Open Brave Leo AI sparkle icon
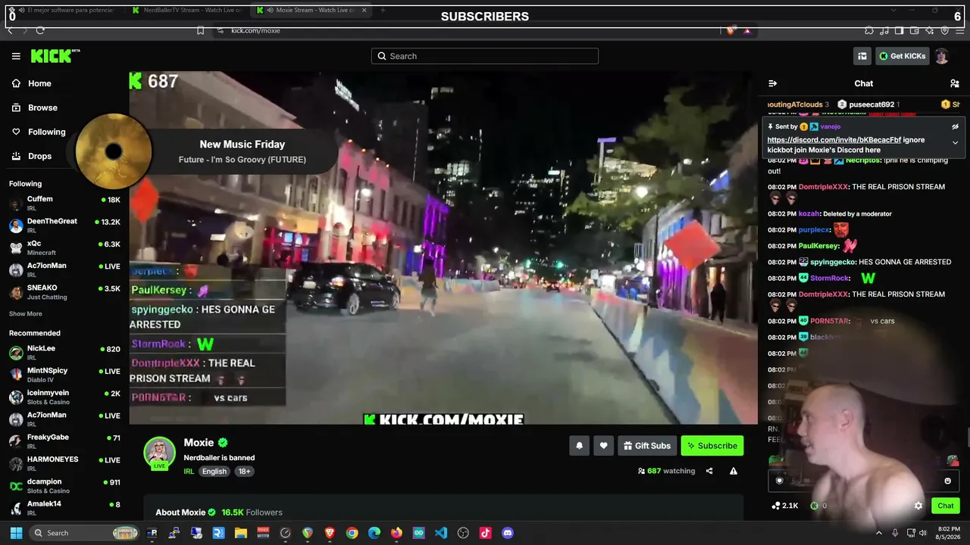Image resolution: width=970 pixels, height=545 pixels. tap(929, 30)
